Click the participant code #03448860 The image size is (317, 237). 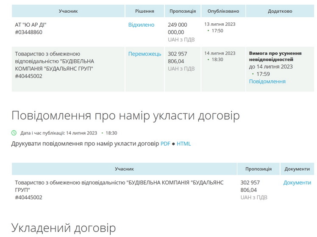click(28, 32)
